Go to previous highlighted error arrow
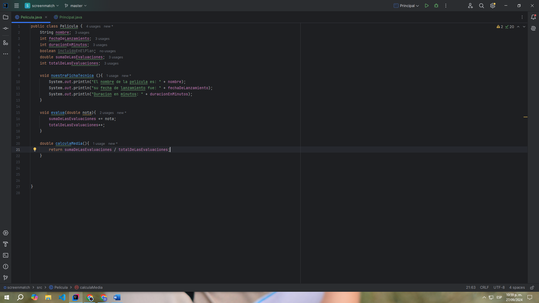 pos(518,27)
